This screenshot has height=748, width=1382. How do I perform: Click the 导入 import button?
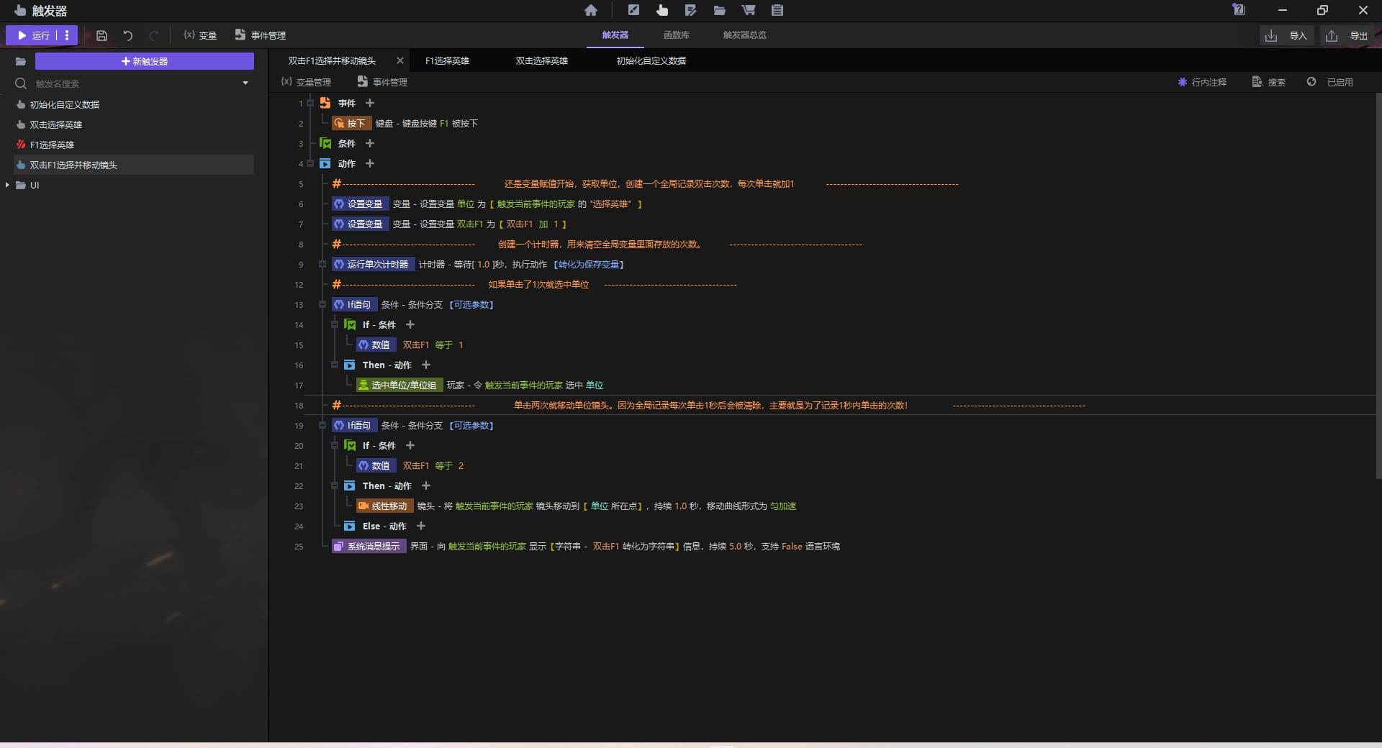pyautogui.click(x=1287, y=35)
